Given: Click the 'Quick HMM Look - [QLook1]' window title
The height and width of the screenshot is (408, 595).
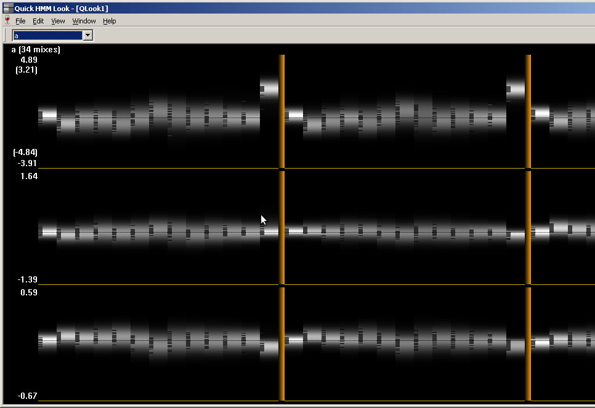Looking at the screenshot, I should [x=62, y=9].
